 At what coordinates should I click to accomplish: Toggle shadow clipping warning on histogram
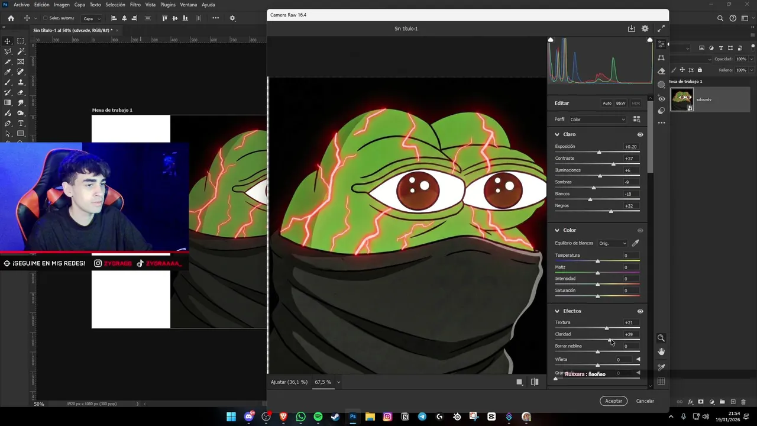[x=551, y=40]
